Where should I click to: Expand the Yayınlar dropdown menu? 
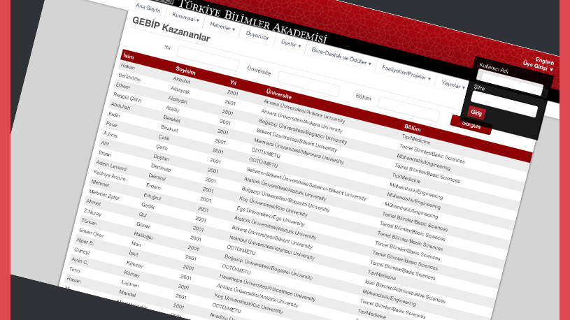453,85
